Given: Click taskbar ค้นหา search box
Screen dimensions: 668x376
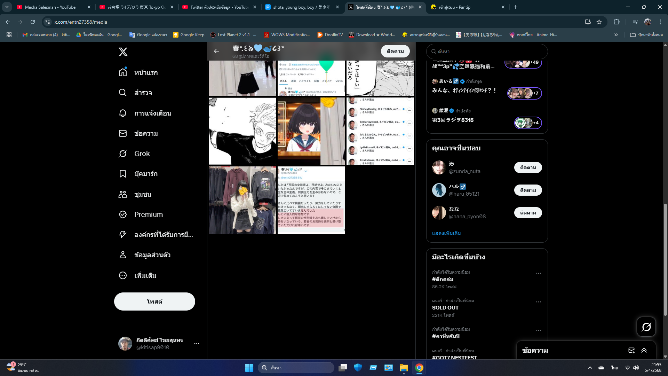Looking at the screenshot, I should (x=296, y=368).
